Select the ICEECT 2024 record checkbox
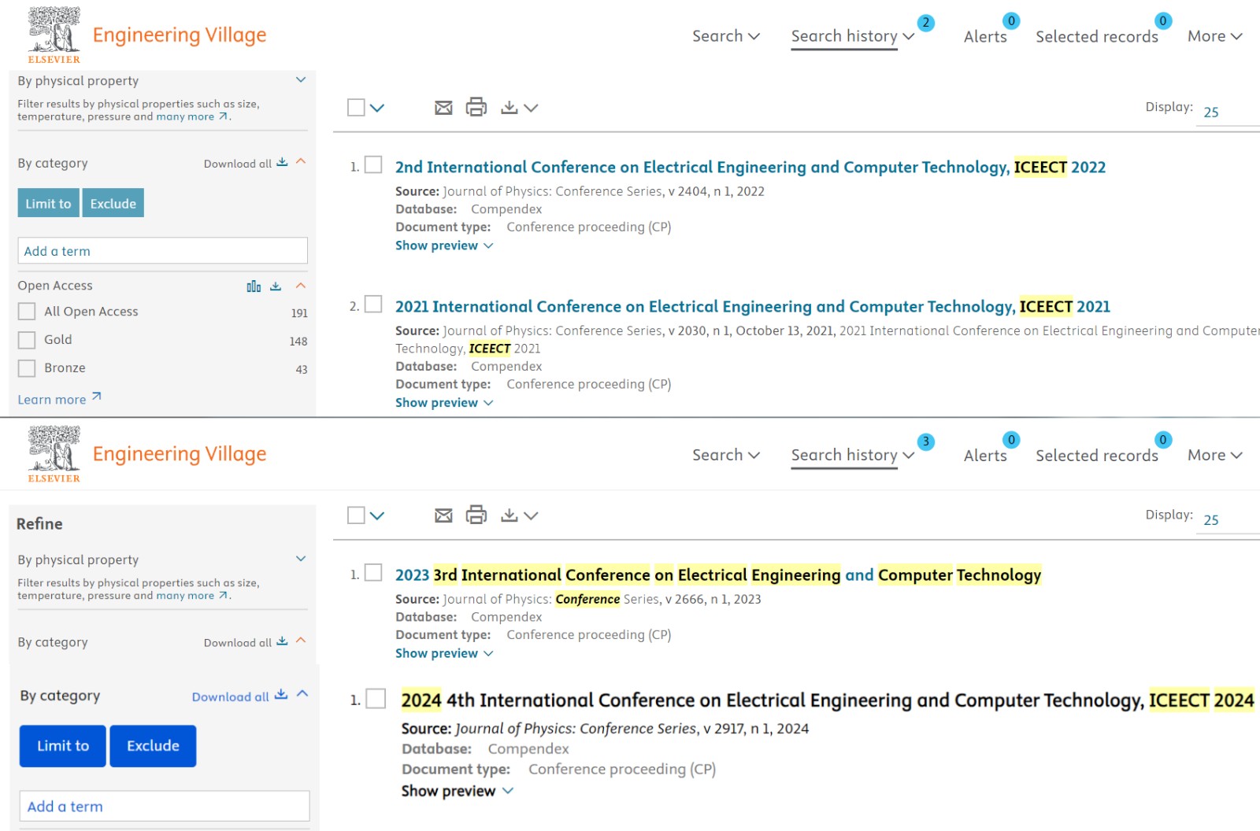Screen dimensions: 1260x831 pyautogui.click(x=376, y=699)
